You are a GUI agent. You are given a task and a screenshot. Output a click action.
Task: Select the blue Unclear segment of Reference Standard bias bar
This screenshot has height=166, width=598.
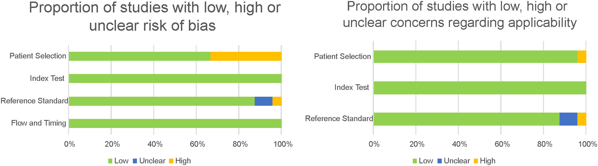(x=264, y=101)
